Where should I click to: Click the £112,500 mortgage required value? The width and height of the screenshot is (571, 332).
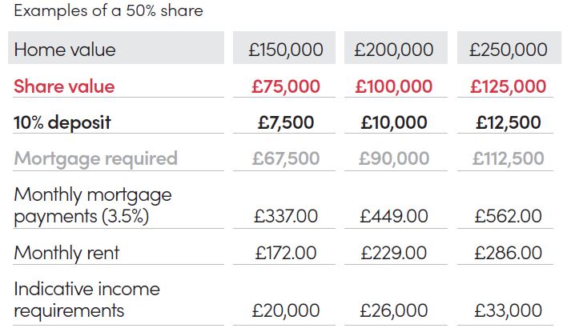coord(508,158)
